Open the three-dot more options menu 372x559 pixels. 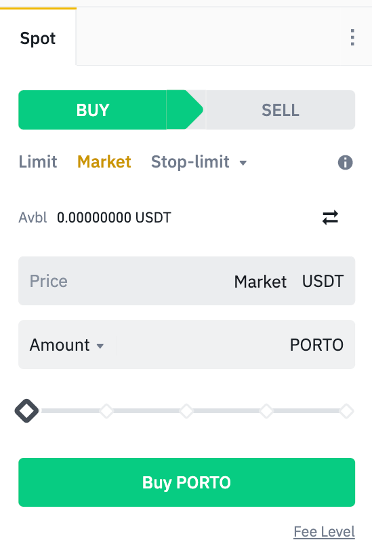pos(352,37)
